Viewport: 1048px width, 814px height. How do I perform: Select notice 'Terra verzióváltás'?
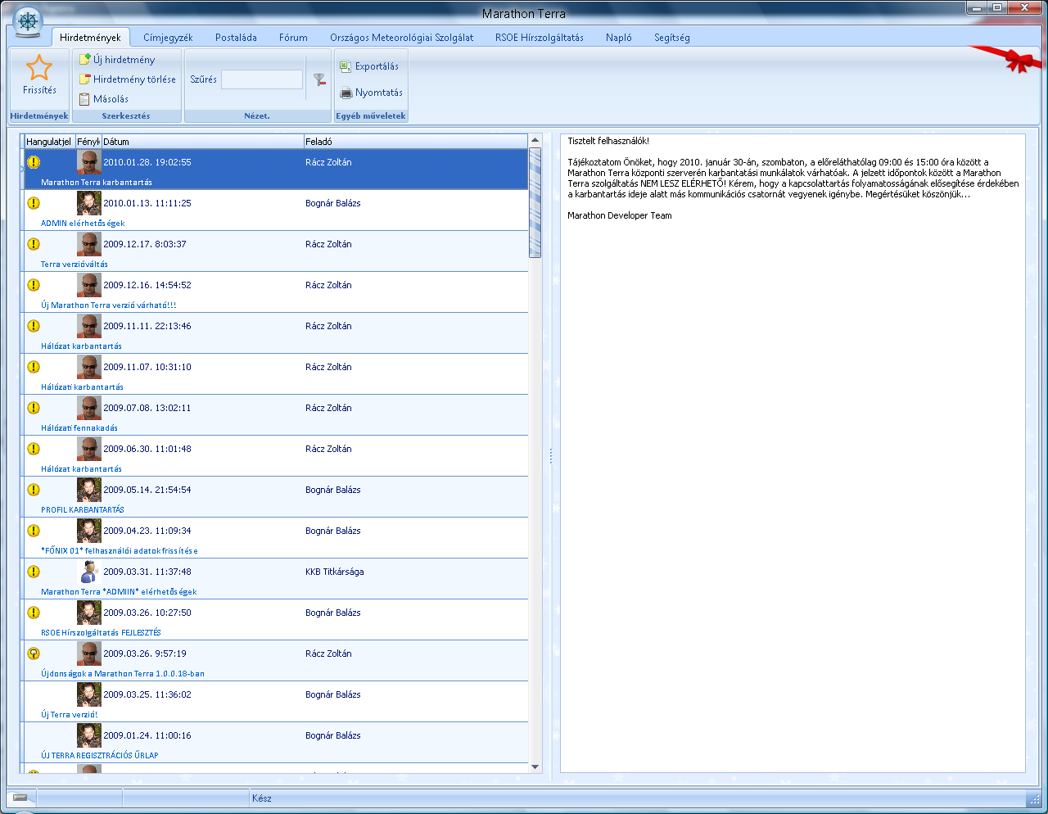[x=75, y=265]
